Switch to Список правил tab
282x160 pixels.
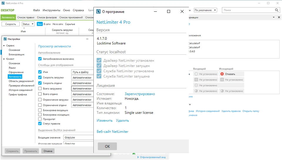click(26, 17)
